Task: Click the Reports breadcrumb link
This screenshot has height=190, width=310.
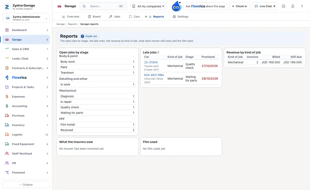Action: point(73,24)
